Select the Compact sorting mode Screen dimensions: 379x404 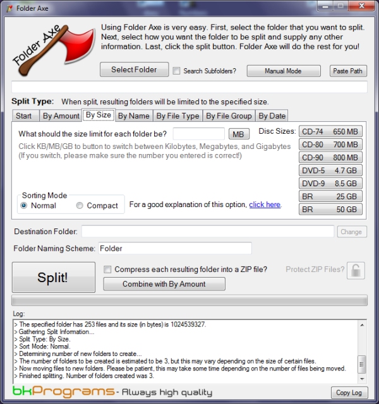[80, 206]
